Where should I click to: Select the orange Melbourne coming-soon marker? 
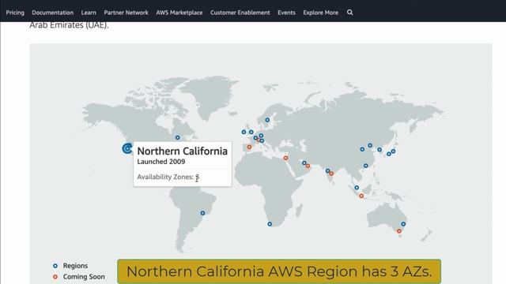(x=399, y=231)
